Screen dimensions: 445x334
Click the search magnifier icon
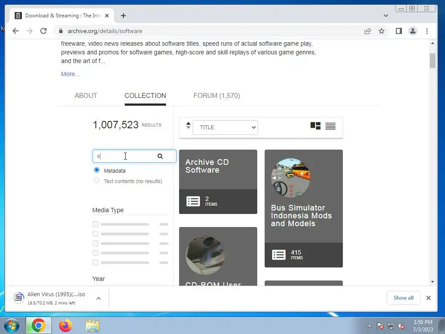pos(160,156)
